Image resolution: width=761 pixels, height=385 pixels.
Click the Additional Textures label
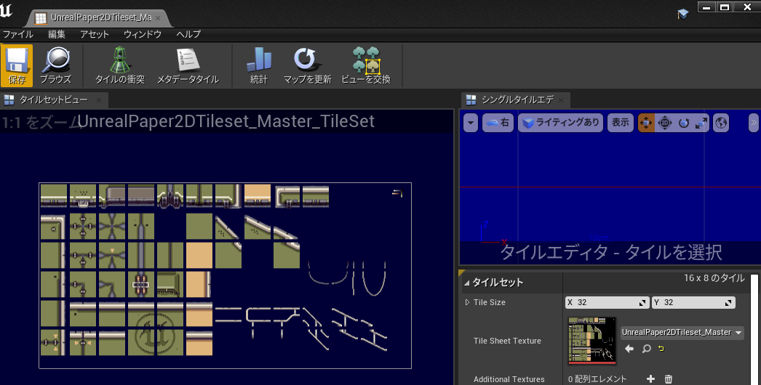[x=509, y=379]
